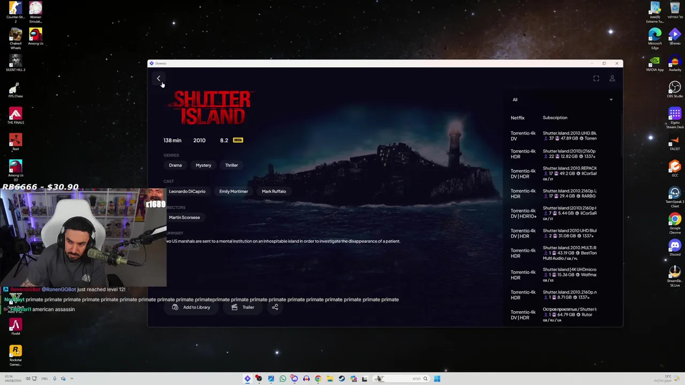
Task: Open OBS Studio desktop shortcut
Action: point(675,90)
